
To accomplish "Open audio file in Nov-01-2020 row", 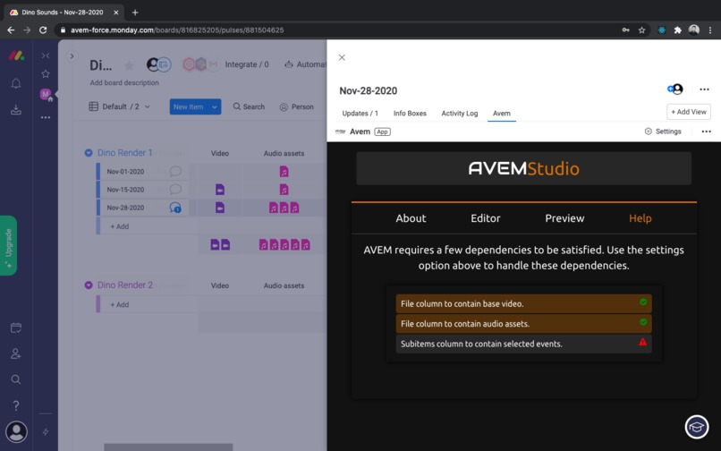I will point(284,171).
